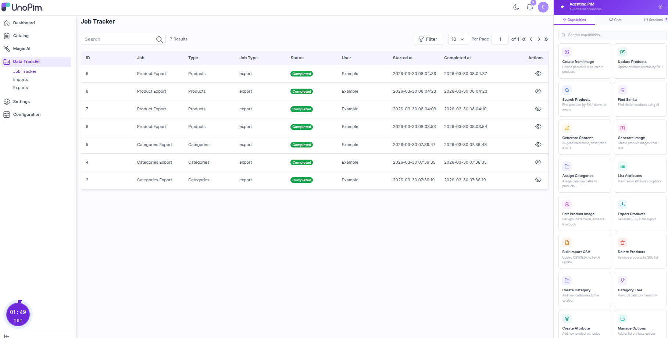Click the ID column header

tap(88, 58)
